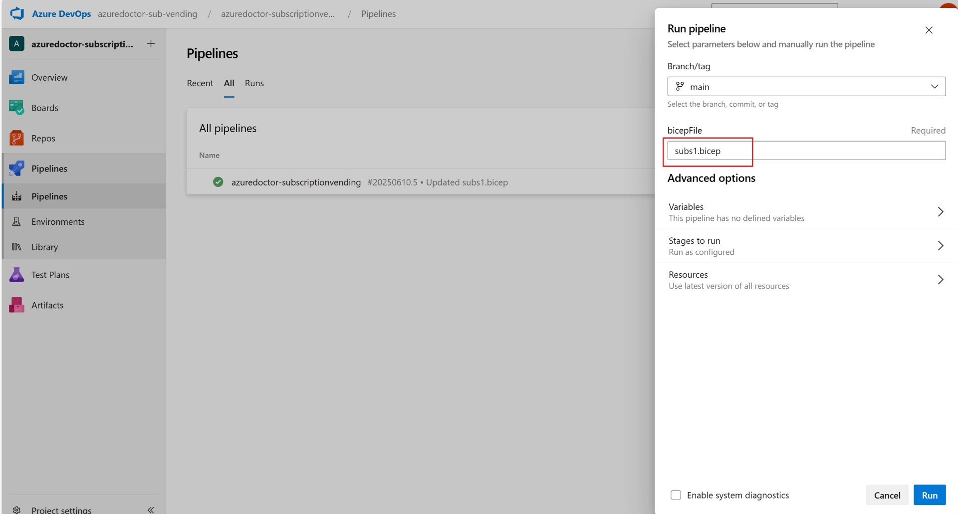Click the plus icon beside project name
This screenshot has width=958, height=514.
(x=151, y=44)
